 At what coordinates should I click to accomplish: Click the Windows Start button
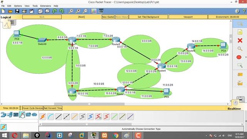[4, 136]
